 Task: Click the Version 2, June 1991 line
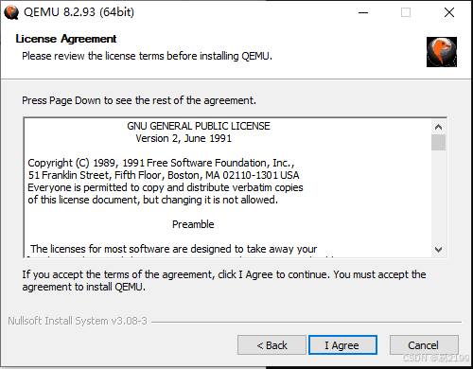(x=184, y=138)
